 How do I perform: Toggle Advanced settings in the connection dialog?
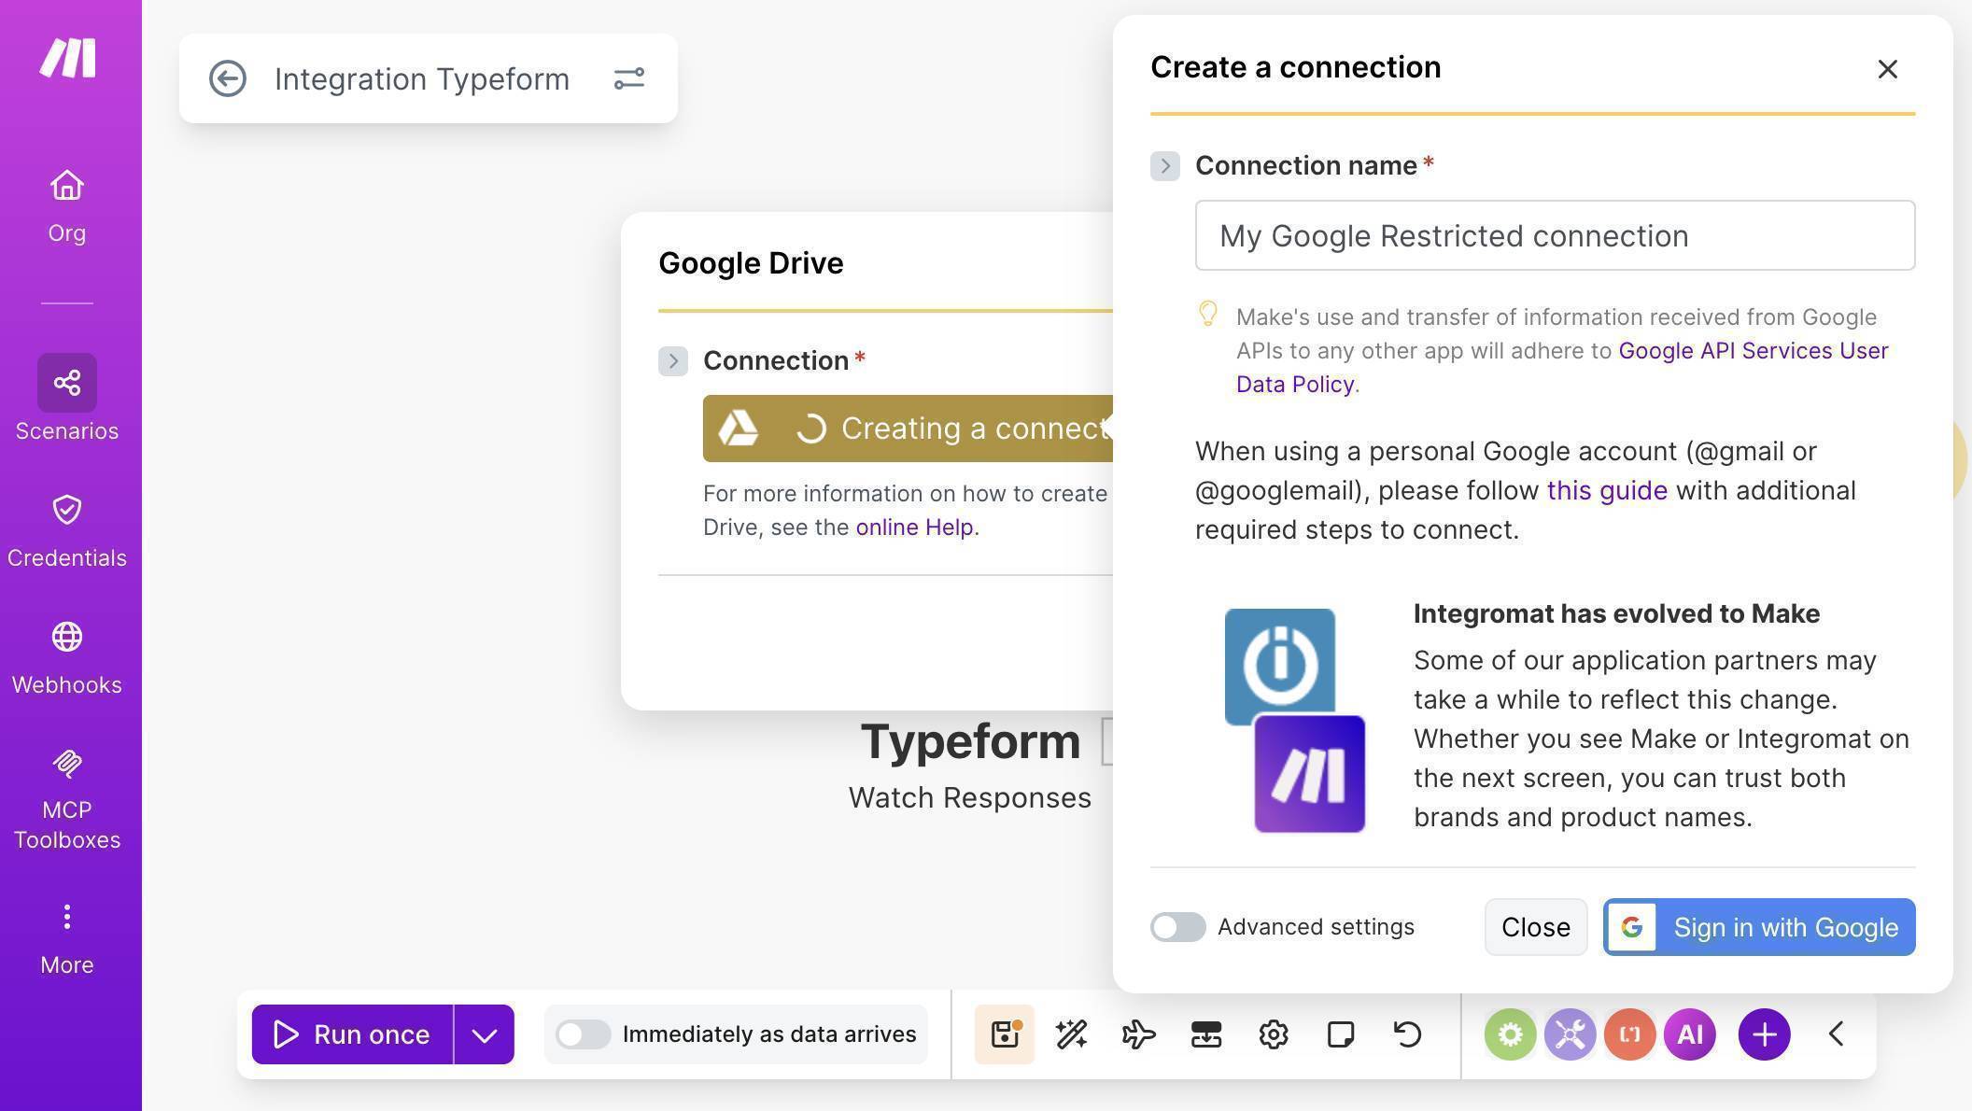pyautogui.click(x=1177, y=927)
